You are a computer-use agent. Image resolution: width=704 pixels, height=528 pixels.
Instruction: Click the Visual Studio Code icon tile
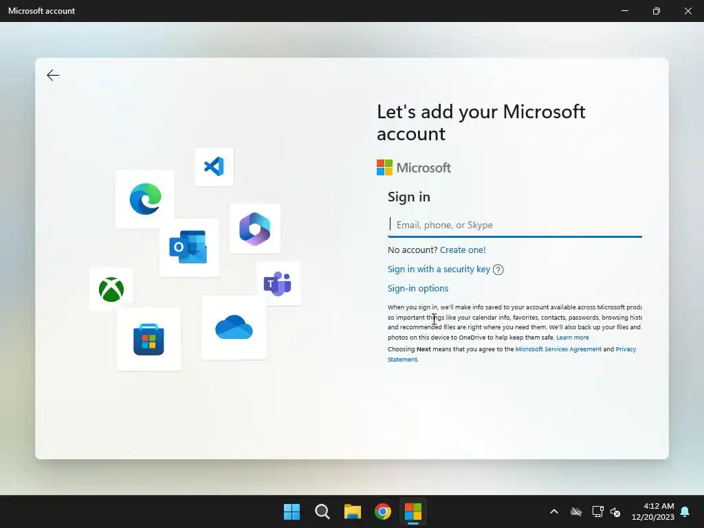pyautogui.click(x=214, y=166)
